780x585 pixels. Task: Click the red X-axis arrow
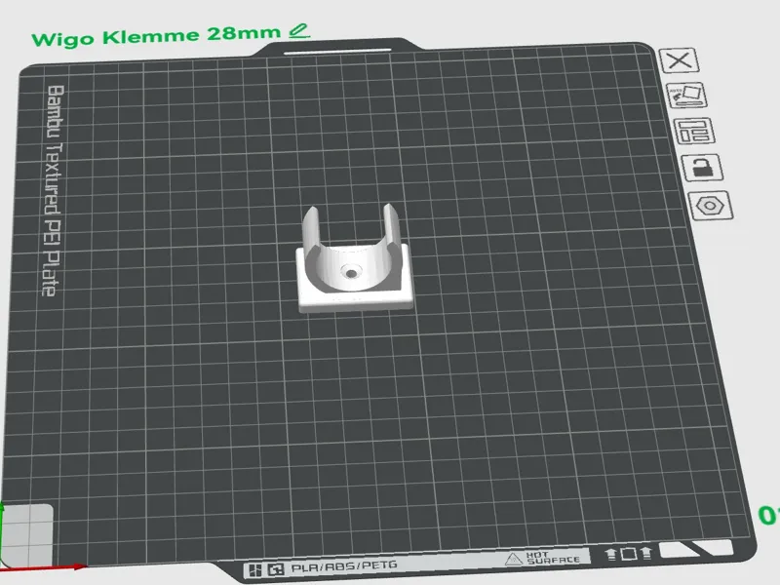45,567
